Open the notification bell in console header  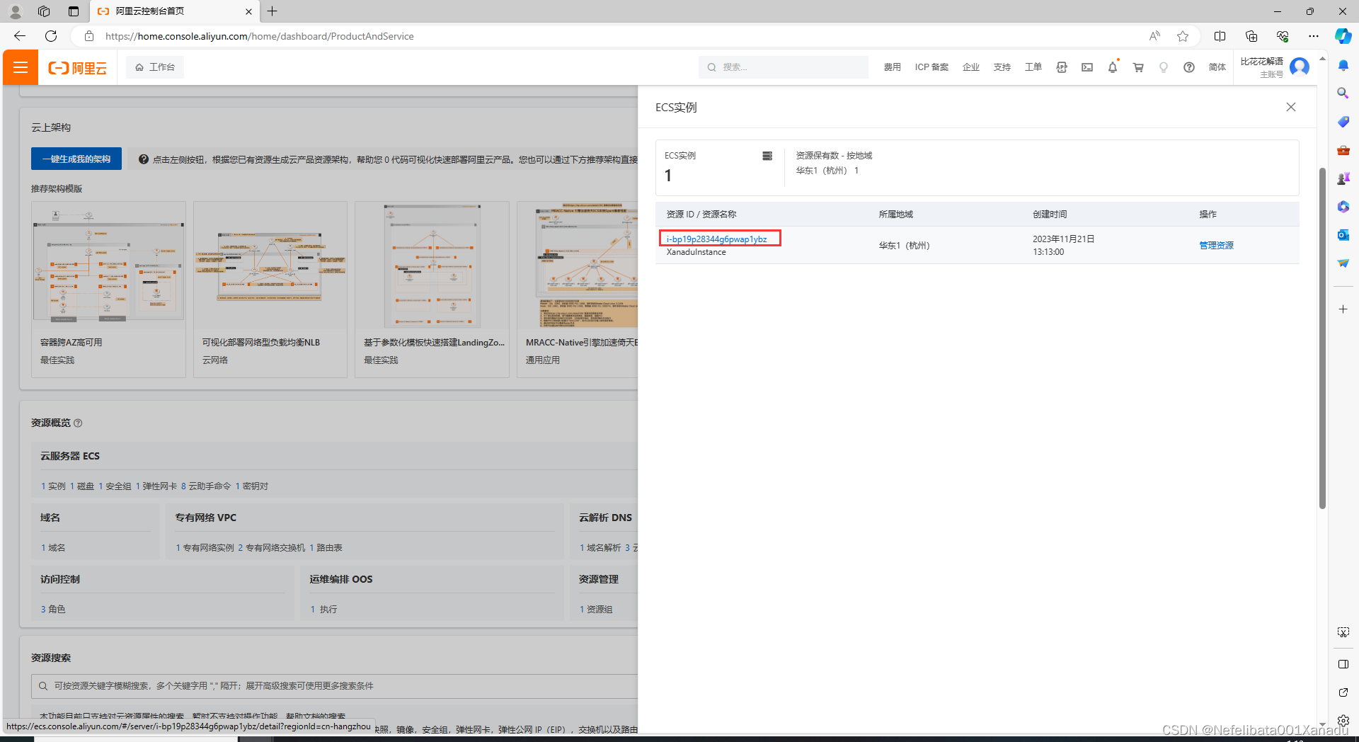pos(1113,67)
